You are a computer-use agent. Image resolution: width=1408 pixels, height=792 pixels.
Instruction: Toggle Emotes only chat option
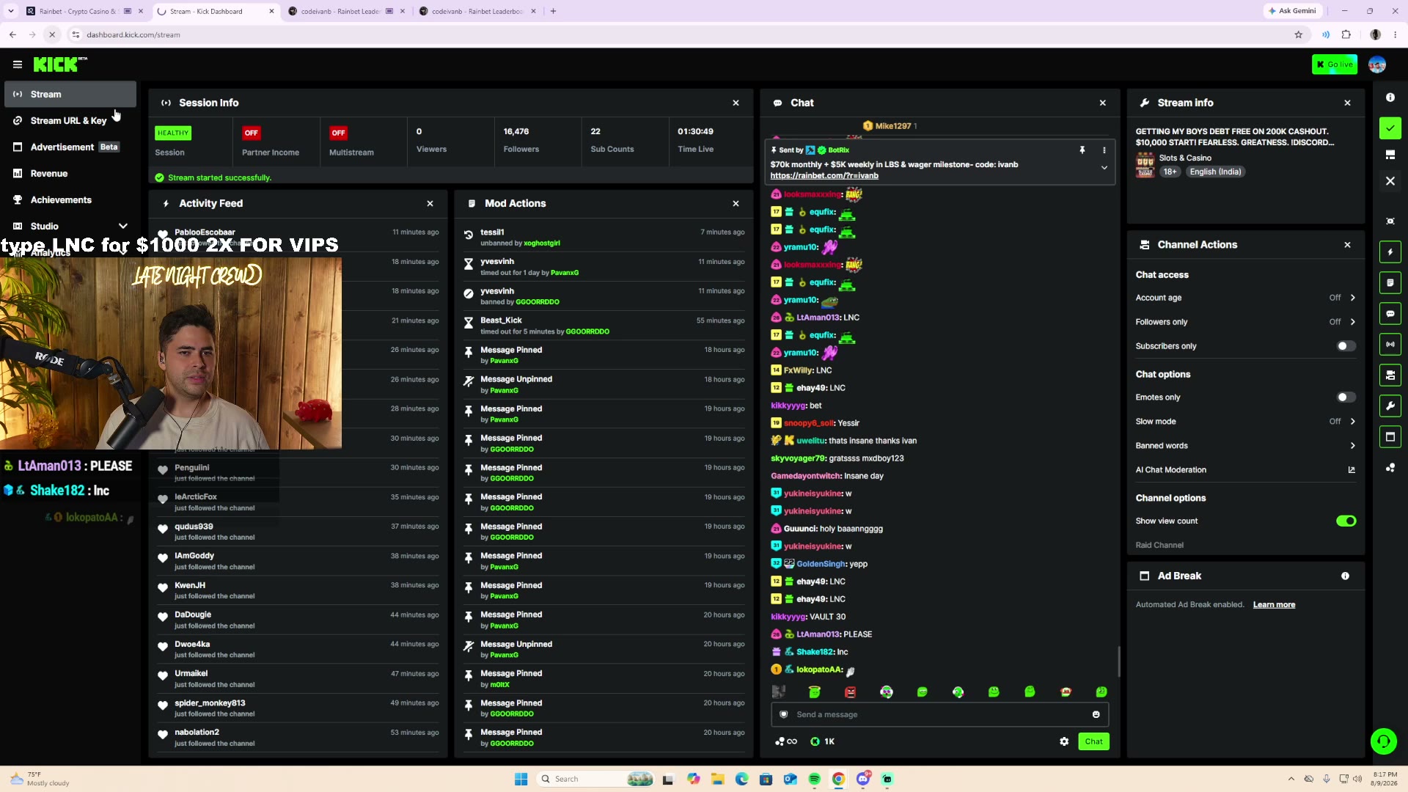tap(1346, 397)
